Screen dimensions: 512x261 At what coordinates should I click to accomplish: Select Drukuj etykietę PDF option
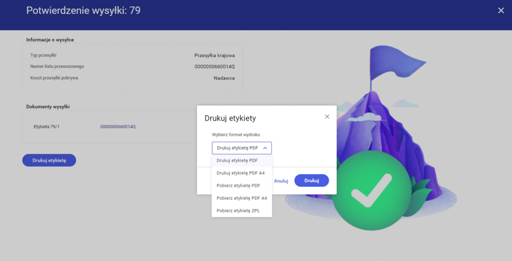(x=241, y=160)
